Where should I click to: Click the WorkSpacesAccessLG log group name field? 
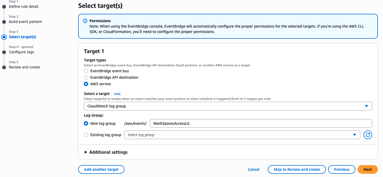(261, 123)
